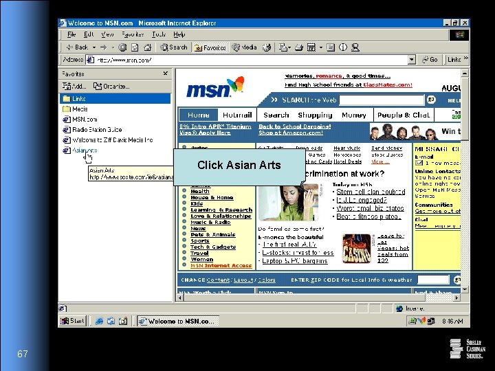Click the Go button

pyautogui.click(x=430, y=59)
